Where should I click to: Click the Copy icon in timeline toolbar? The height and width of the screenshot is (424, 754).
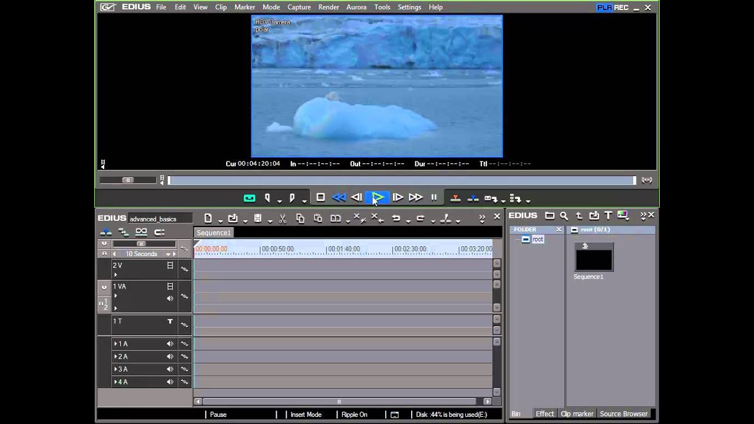[300, 218]
